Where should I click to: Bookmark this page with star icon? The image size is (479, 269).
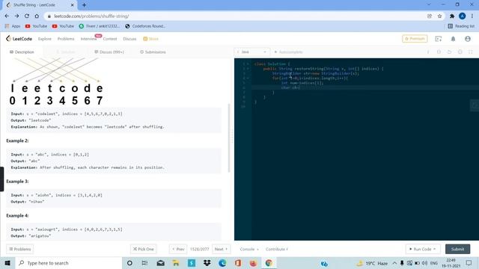click(439, 16)
